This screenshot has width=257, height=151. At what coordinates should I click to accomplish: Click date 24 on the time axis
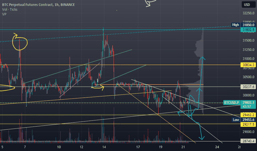pyautogui.click(x=217, y=147)
